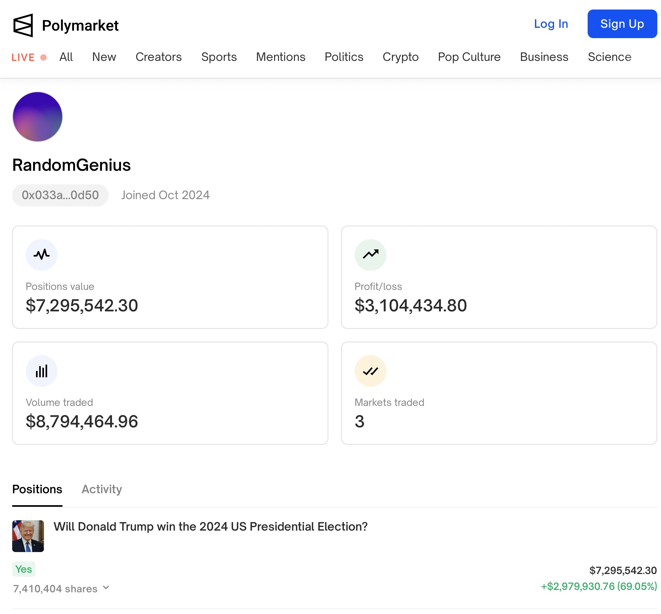Go to the Creators category
The height and width of the screenshot is (614, 661).
pyautogui.click(x=159, y=57)
